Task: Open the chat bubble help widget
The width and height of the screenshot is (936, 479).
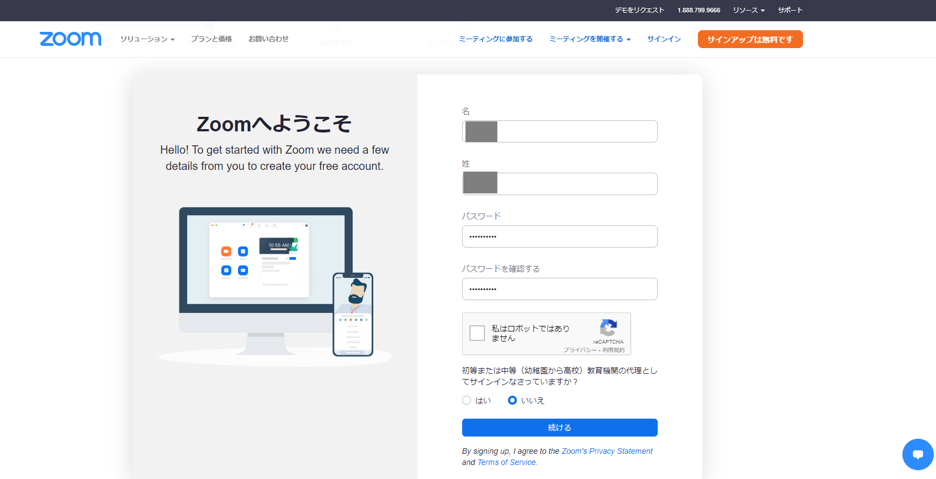Action: pos(918,454)
